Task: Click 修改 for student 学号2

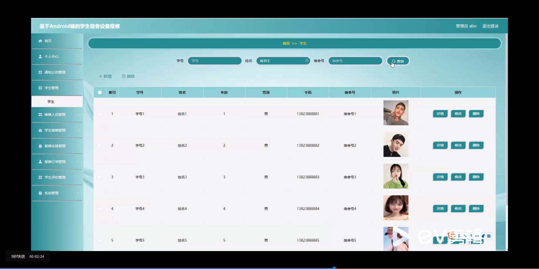Action: point(458,145)
